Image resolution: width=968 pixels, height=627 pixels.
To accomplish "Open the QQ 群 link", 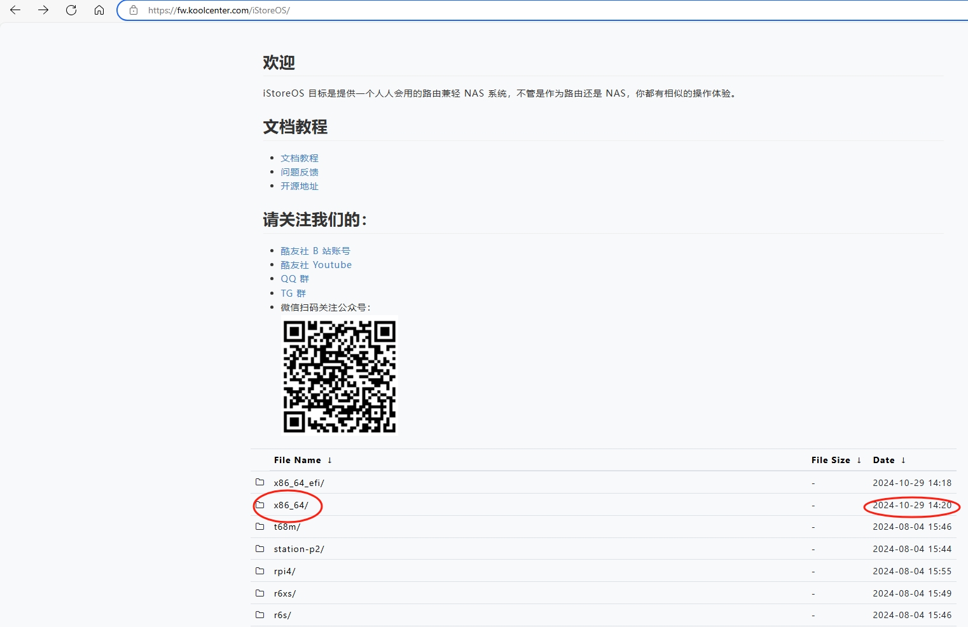I will pyautogui.click(x=295, y=279).
